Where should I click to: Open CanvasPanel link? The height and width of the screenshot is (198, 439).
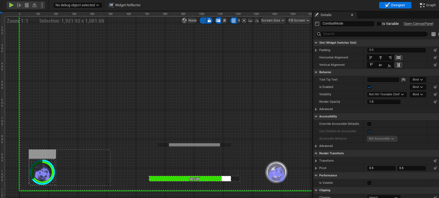click(x=418, y=24)
